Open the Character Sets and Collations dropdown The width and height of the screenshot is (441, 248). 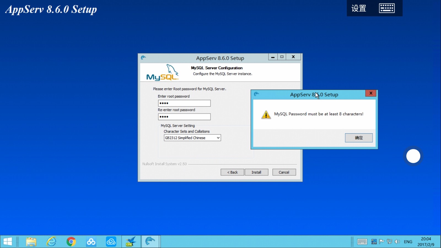192,138
